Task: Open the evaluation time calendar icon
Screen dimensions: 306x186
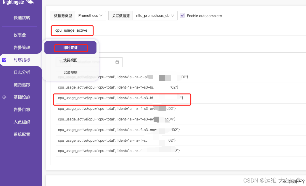Action: (117, 62)
